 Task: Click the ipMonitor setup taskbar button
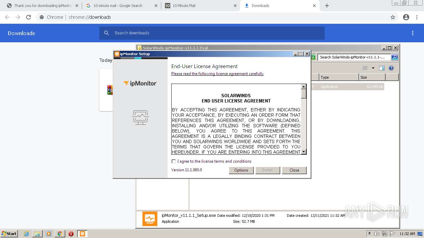(82, 234)
